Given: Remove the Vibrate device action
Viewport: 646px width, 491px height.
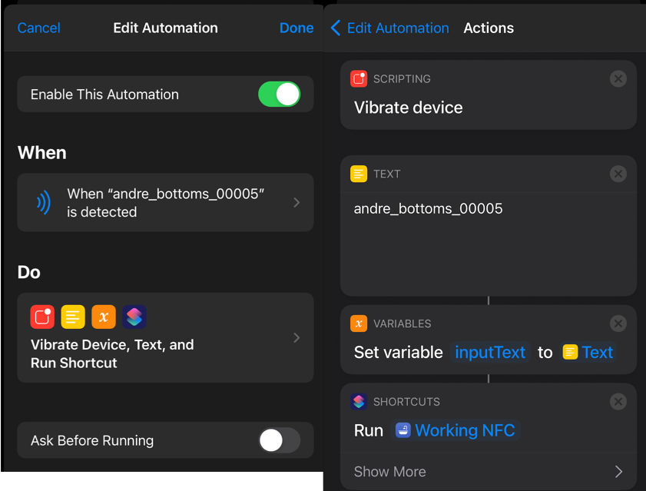Looking at the screenshot, I should coord(618,79).
